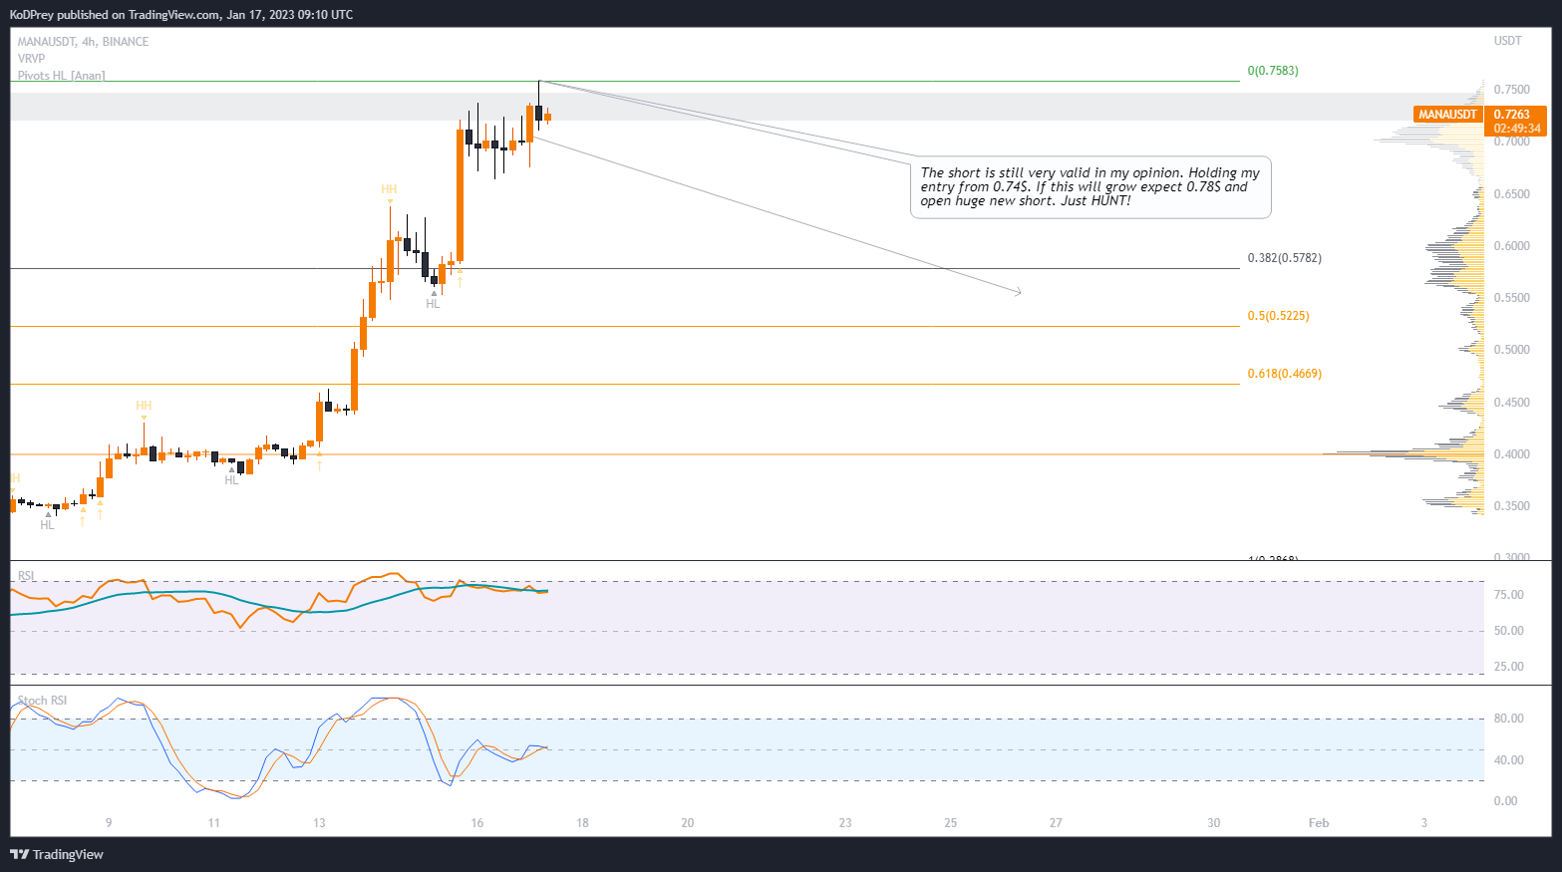Click date label 30 on time axis
This screenshot has height=872, width=1562.
pyautogui.click(x=1213, y=823)
